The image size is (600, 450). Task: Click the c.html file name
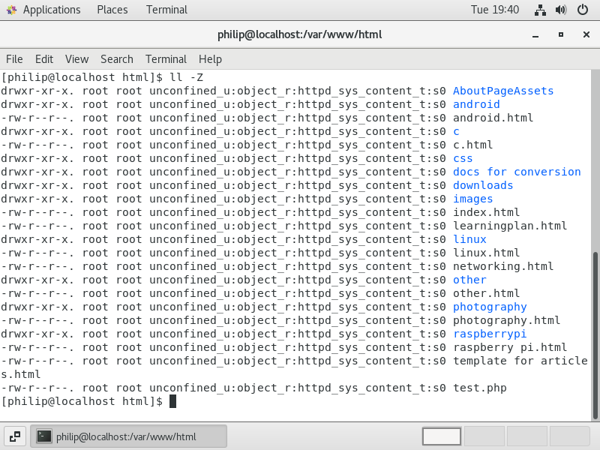pyautogui.click(x=473, y=145)
